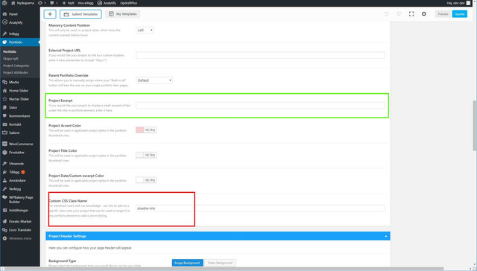The image size is (477, 271).
Task: Click the redo arrow in builder toolbar
Action: [399, 14]
